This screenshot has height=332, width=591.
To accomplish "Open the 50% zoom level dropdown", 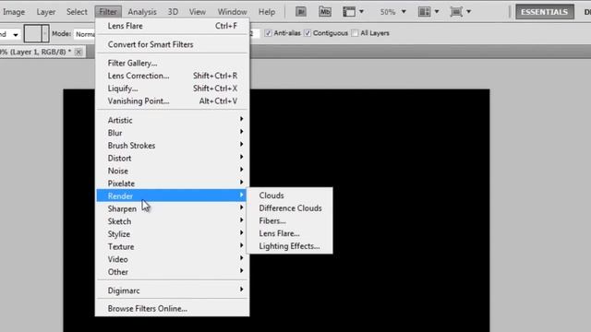I will pyautogui.click(x=404, y=12).
